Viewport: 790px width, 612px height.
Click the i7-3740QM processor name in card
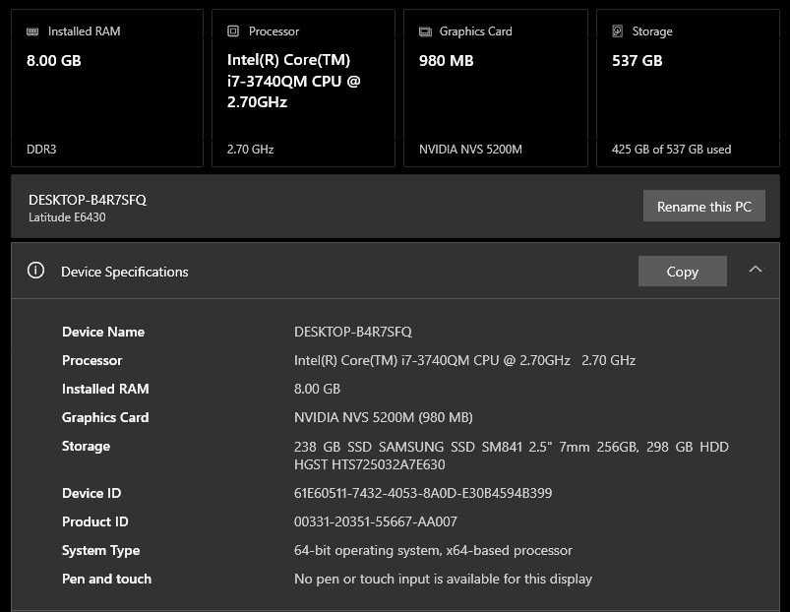294,81
